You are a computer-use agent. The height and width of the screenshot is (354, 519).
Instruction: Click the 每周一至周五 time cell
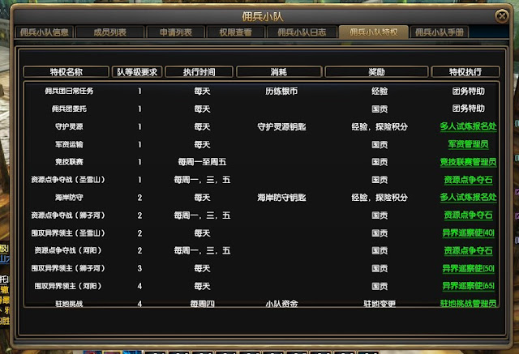[x=202, y=162]
